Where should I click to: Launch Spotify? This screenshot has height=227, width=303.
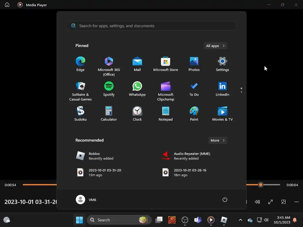109,89
